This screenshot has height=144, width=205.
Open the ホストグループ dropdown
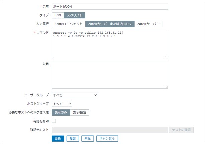[62, 104]
